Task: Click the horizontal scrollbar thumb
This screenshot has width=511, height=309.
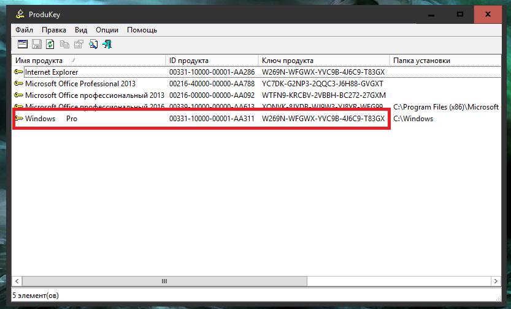Action: click(164, 281)
